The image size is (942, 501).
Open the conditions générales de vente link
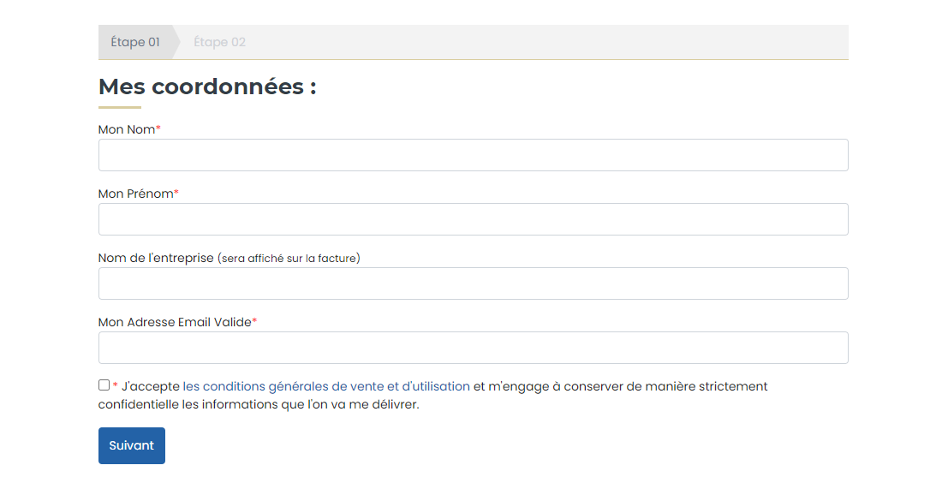tap(326, 386)
